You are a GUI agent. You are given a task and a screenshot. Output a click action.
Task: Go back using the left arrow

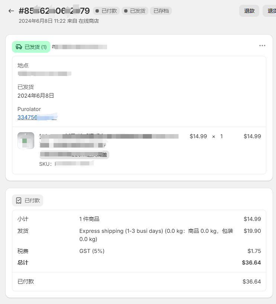click(x=11, y=11)
